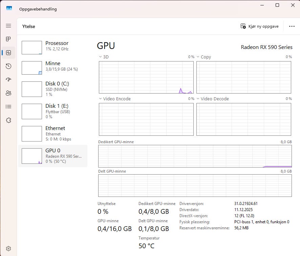Screen dimensions: 300x256
Task: Click driver version 31.0.21924.61
Action: pyautogui.click(x=246, y=204)
